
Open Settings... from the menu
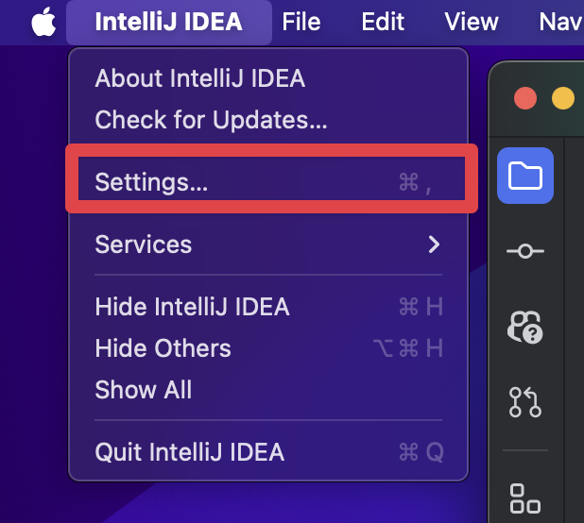pos(152,182)
